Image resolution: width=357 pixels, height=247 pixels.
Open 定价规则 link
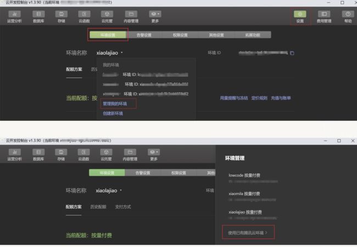259,98
